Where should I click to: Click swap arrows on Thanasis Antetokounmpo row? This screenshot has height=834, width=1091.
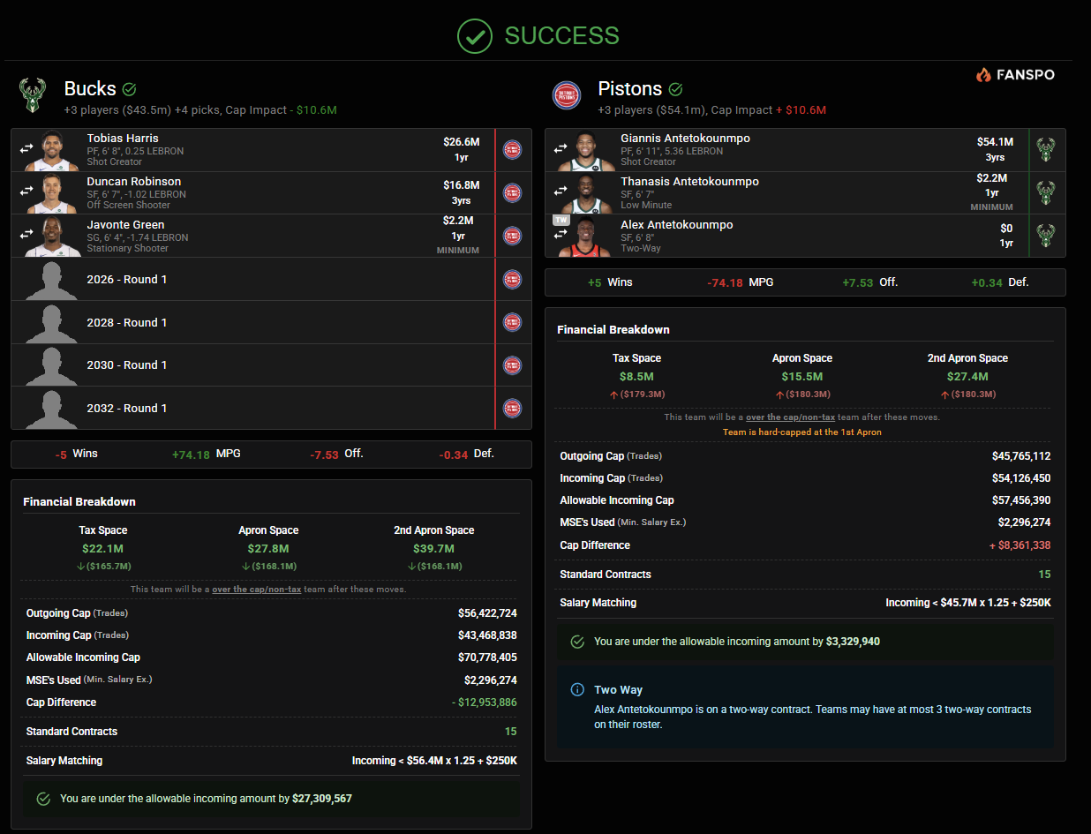coord(561,192)
